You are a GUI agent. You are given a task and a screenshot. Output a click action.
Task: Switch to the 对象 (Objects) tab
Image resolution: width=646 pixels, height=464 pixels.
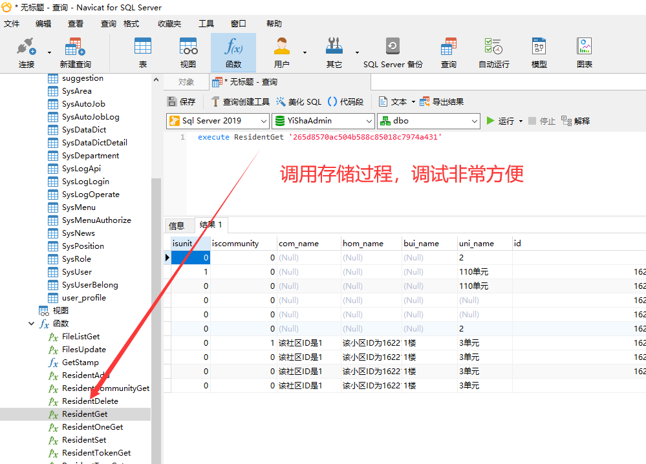click(186, 82)
